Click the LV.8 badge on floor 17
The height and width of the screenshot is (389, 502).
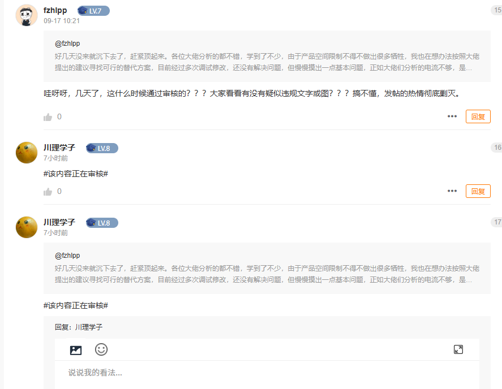(x=102, y=223)
